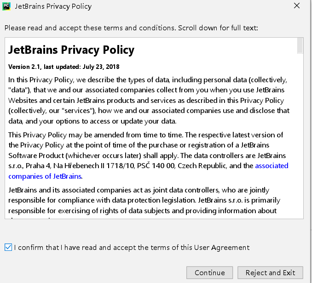Close the JetBrains Privacy Policy dialog
The image size is (312, 283).
click(297, 6)
